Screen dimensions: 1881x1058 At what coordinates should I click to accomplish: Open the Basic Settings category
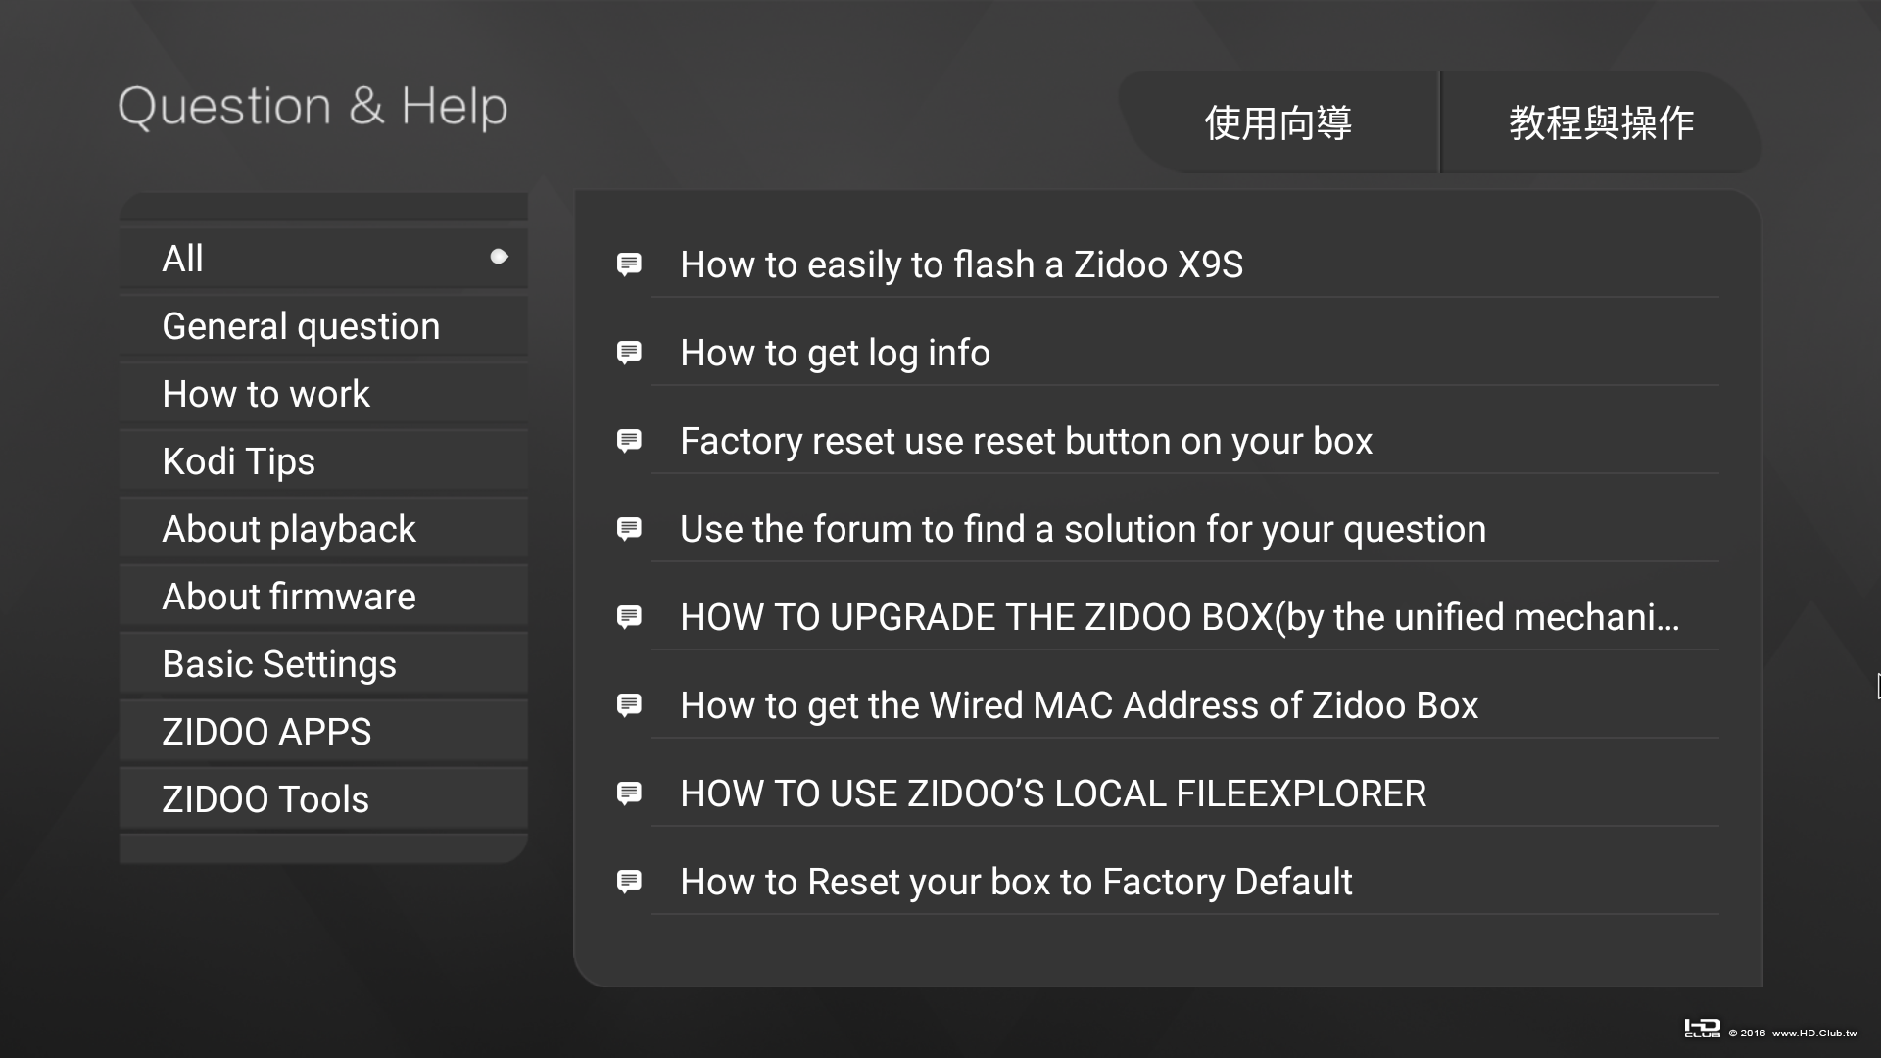click(x=279, y=664)
